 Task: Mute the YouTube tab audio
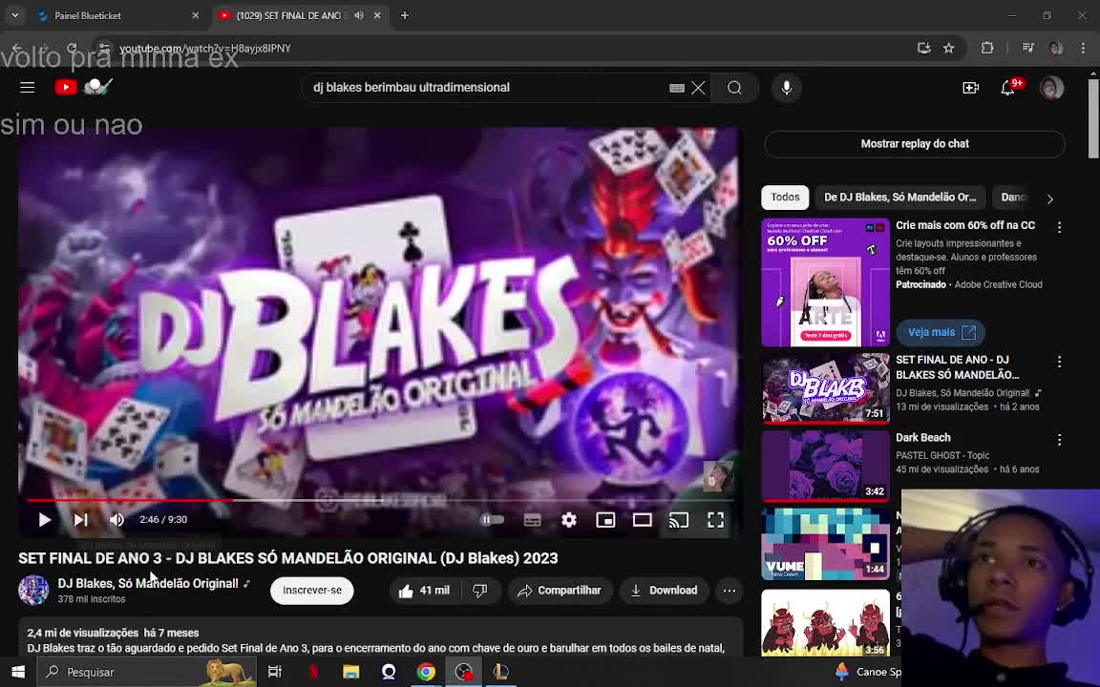[x=359, y=15]
